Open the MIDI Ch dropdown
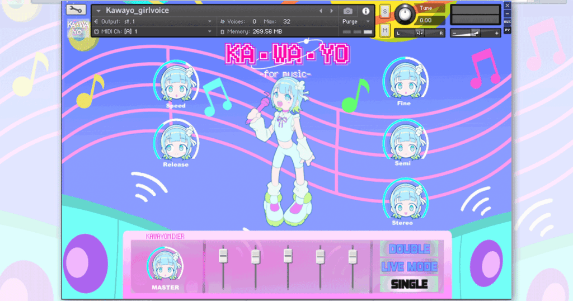Viewport: 573px width, 301px height. pos(153,32)
